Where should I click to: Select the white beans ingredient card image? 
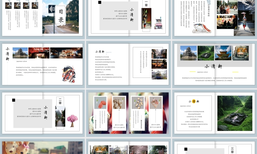click(119, 103)
